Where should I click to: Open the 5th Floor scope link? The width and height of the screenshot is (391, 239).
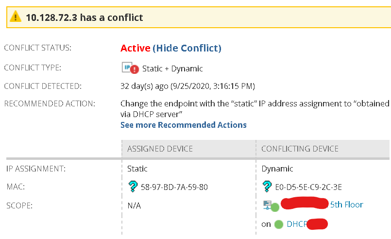[346, 205]
